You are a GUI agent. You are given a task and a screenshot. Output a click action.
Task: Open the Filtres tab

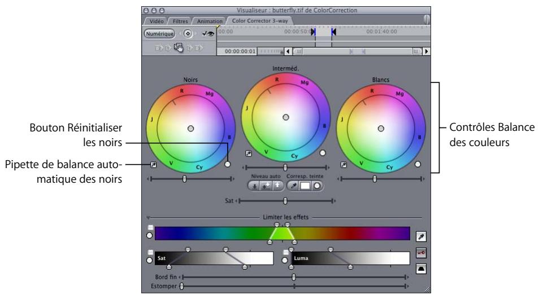point(180,21)
